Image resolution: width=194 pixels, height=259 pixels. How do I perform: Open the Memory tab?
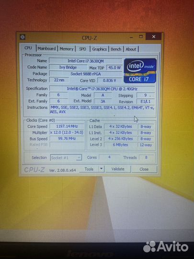pos(67,49)
